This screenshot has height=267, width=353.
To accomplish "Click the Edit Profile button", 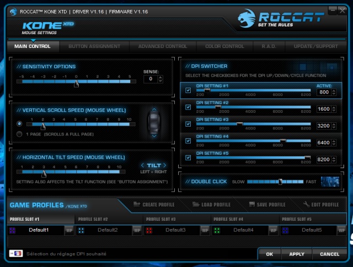I will click(321, 205).
